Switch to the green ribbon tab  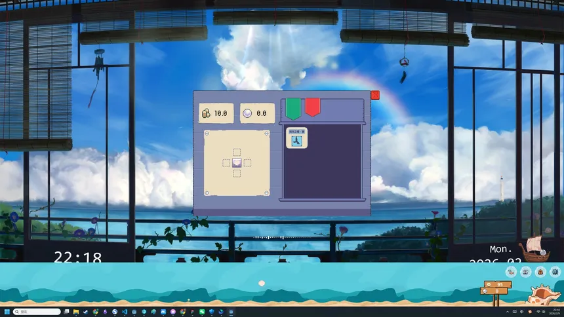293,109
